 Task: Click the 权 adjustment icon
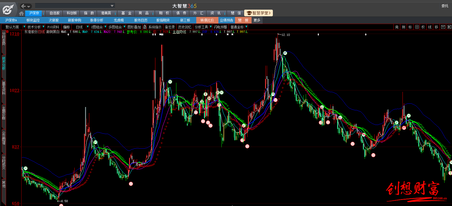click(x=423, y=27)
